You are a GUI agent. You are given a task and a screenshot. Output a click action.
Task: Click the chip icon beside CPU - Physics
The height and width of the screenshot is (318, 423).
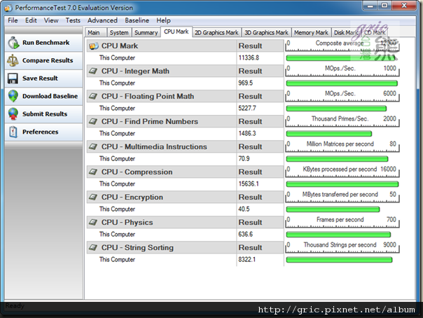[x=93, y=222]
